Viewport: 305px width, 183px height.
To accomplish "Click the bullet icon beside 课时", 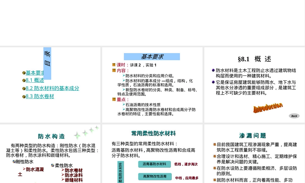I will tap(114, 65).
